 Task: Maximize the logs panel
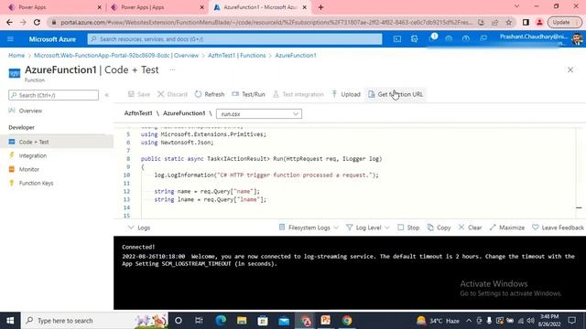[x=507, y=228]
